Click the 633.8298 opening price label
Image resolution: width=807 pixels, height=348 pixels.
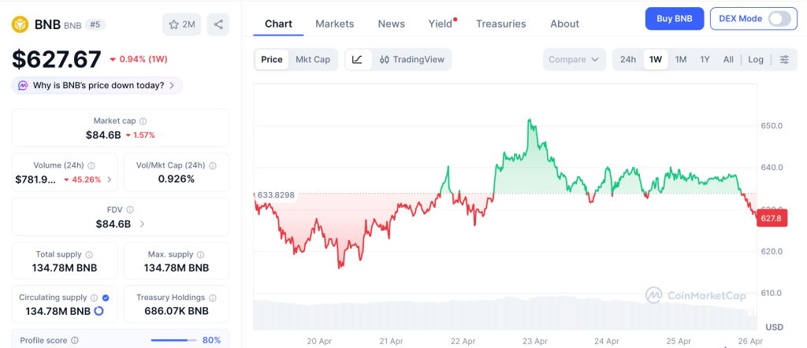click(x=276, y=194)
